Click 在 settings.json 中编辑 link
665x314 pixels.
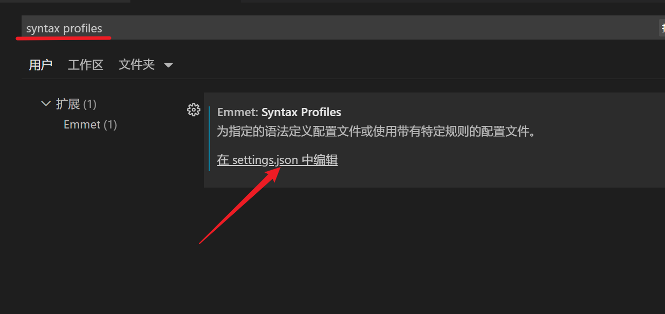pos(277,160)
